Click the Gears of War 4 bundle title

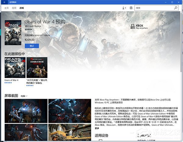point(11,80)
